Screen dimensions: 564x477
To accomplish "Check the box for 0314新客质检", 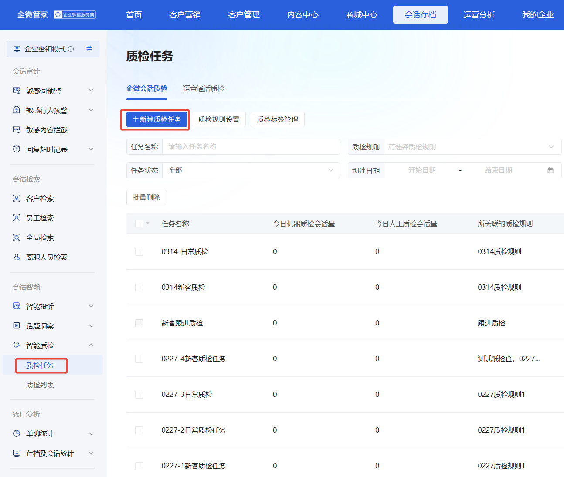I will pyautogui.click(x=139, y=288).
